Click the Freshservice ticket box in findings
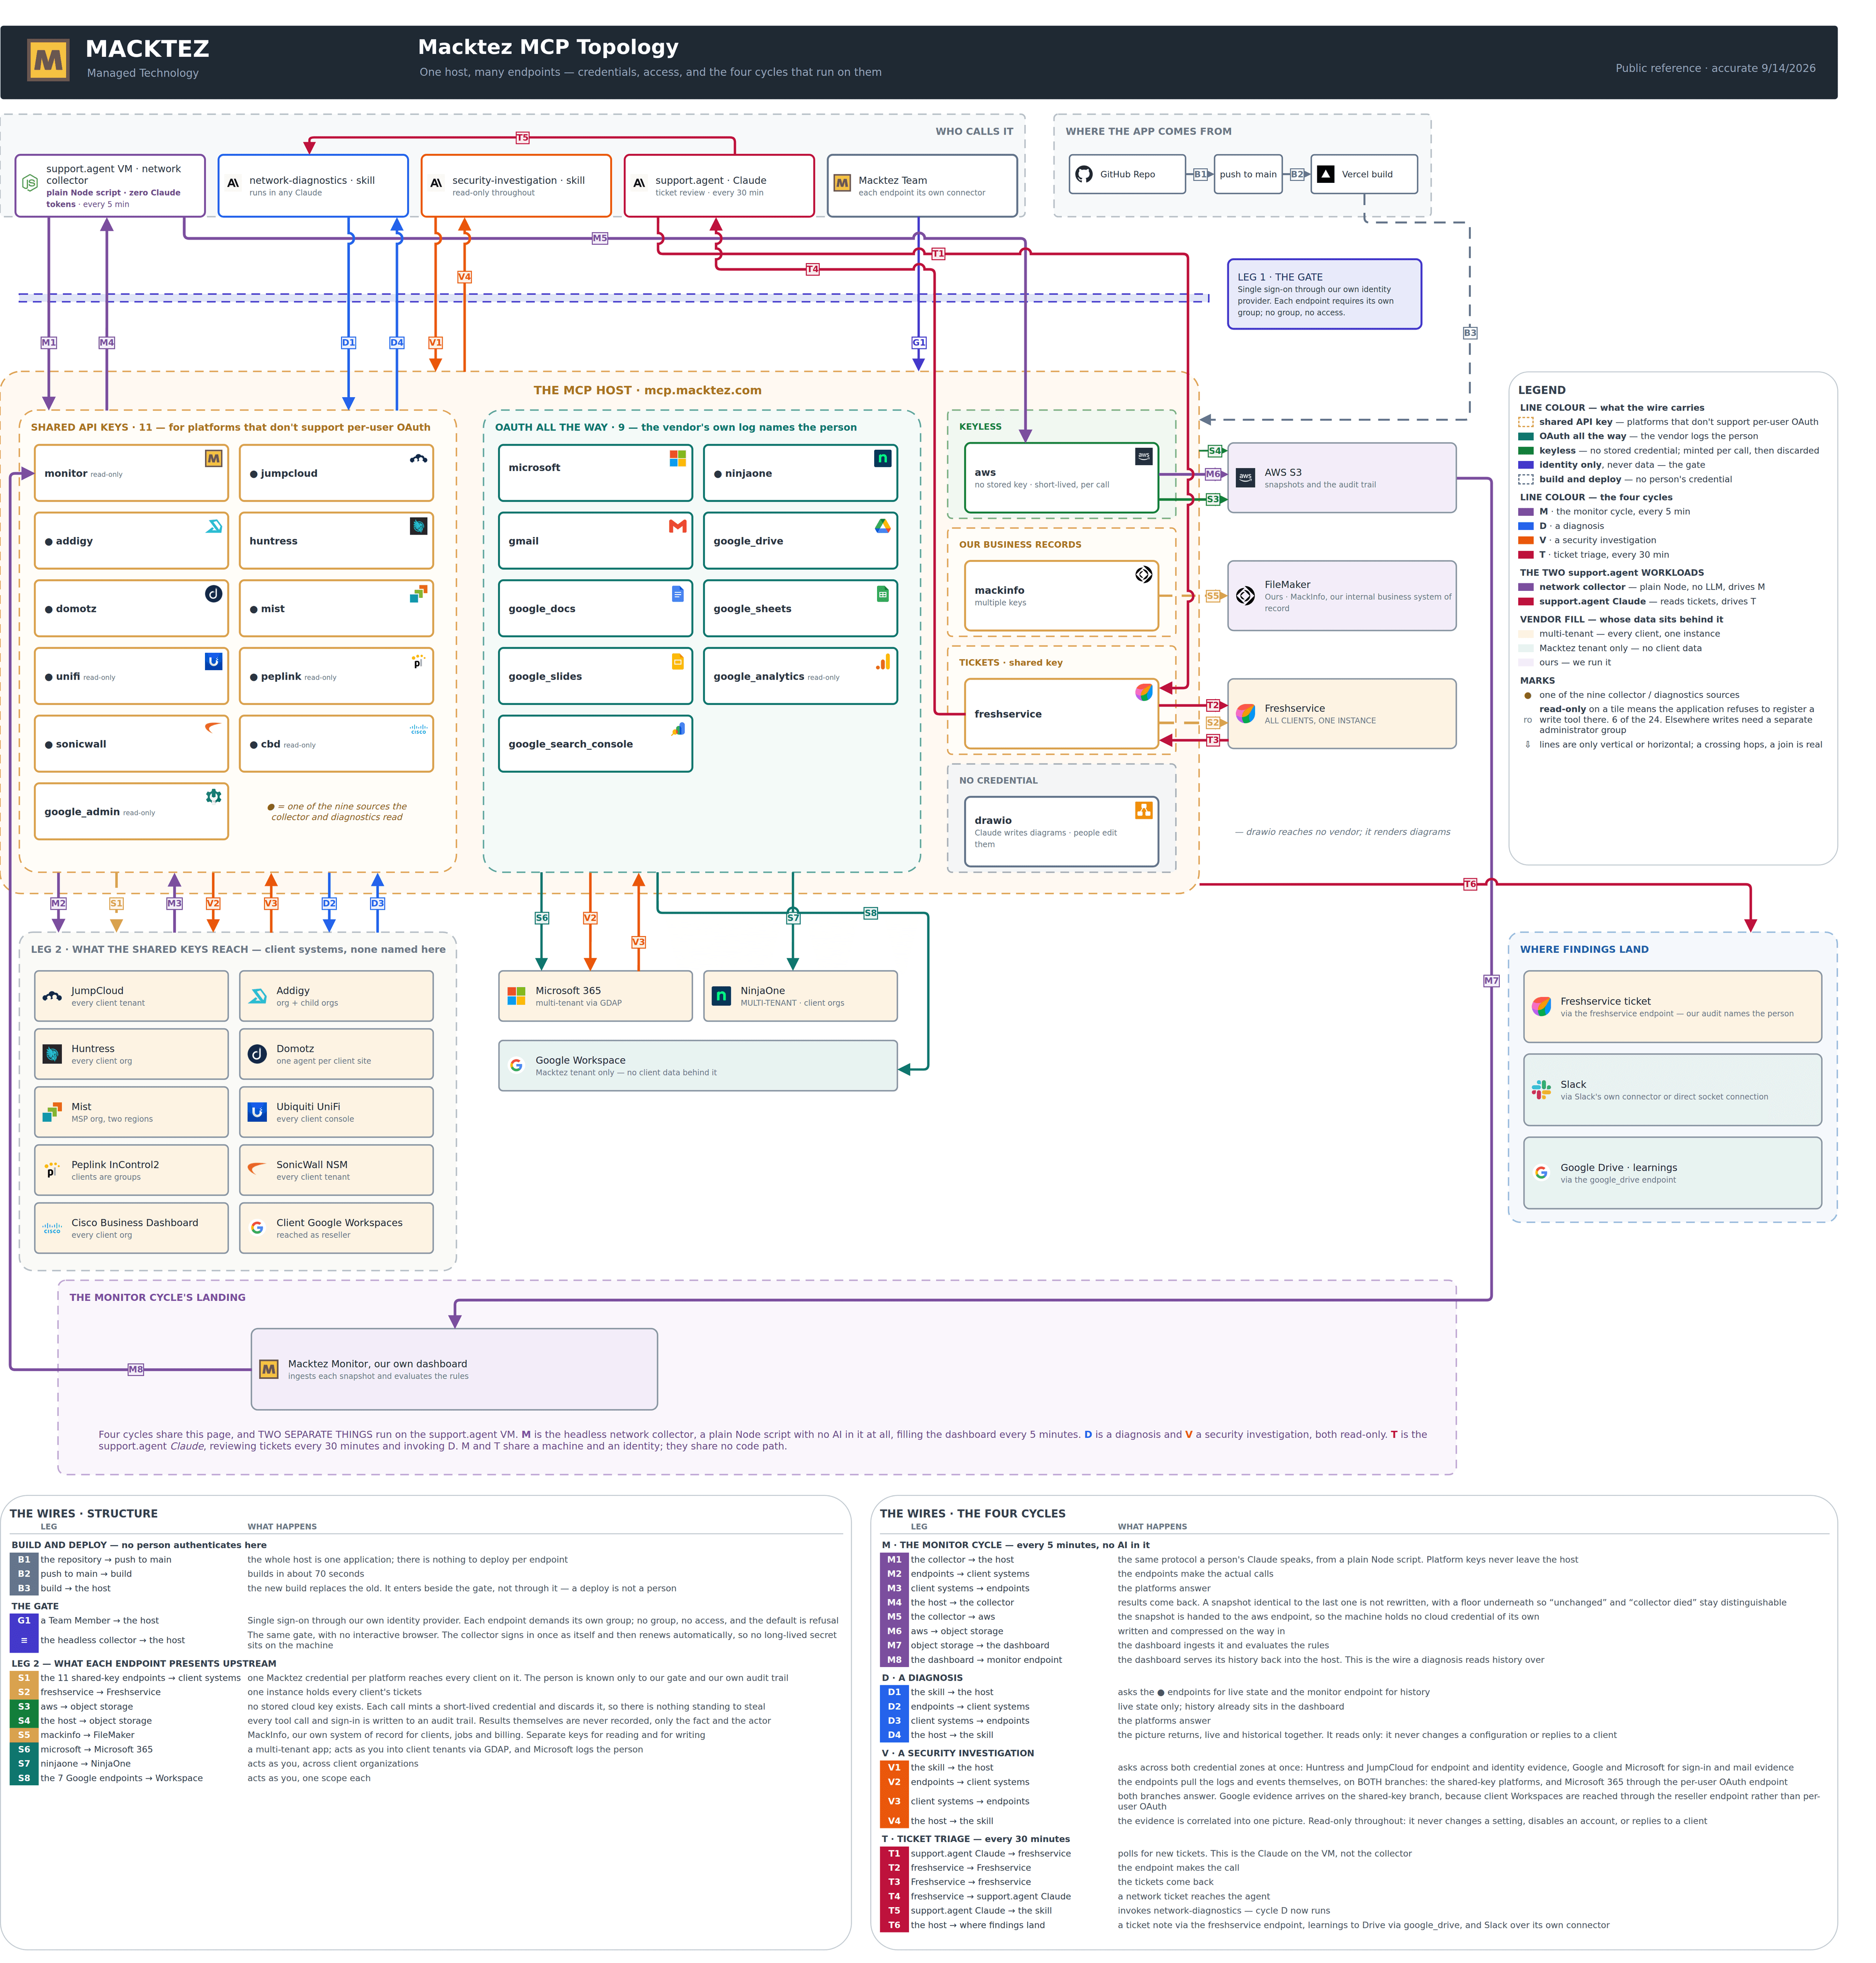The image size is (1876, 1963). click(1672, 1006)
